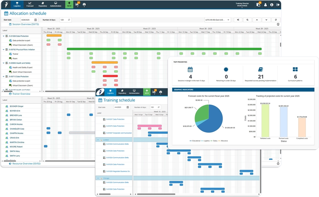Screen dimensions: 319x197
Task: Click the information icon in the header
Action: [272, 5]
